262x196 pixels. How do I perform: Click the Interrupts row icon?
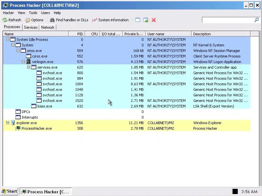pyautogui.click(x=18, y=117)
